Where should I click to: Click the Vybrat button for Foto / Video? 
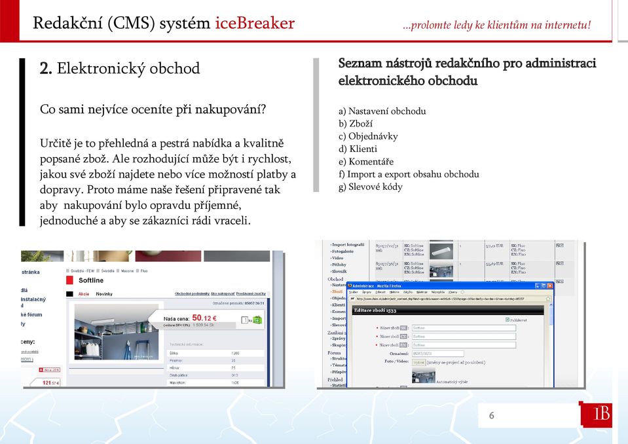click(419, 362)
